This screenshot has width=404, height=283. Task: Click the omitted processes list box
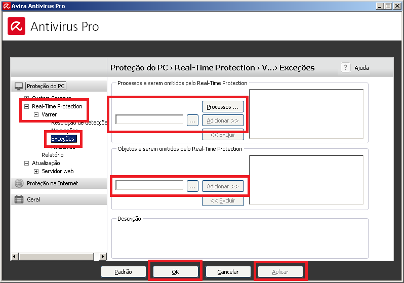(306, 114)
